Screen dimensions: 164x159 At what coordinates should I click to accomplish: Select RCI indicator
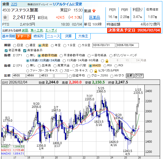pyautogui.click(x=116, y=66)
